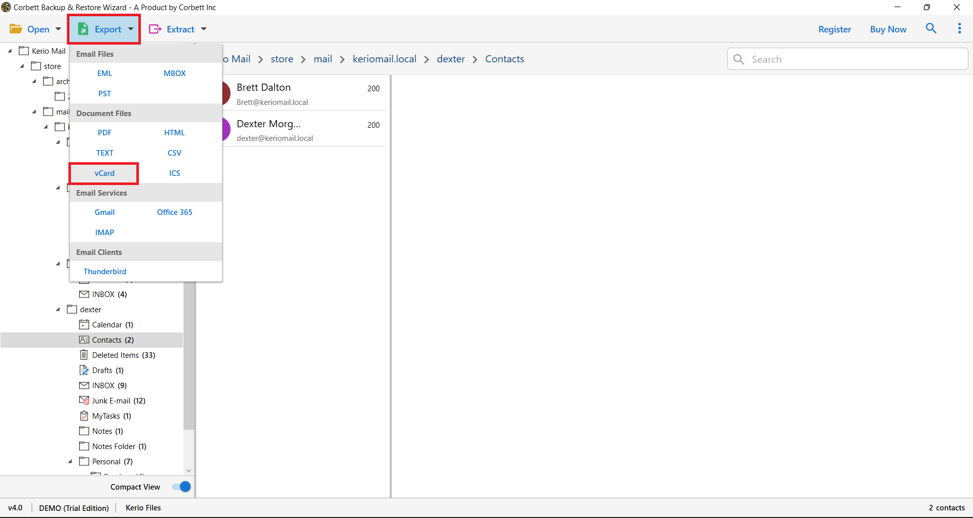Click the Buy Now link

(x=888, y=29)
